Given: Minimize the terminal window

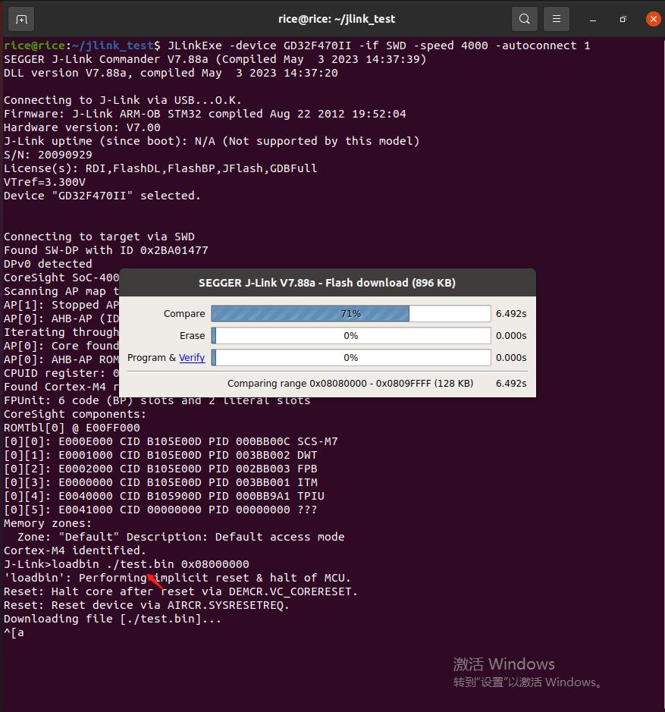Looking at the screenshot, I should coord(592,20).
